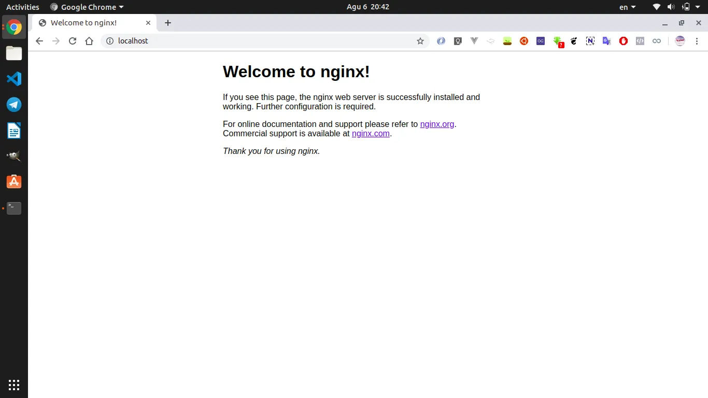The height and width of the screenshot is (398, 708).
Task: Open the Google Chrome app menu
Action: pyautogui.click(x=87, y=7)
